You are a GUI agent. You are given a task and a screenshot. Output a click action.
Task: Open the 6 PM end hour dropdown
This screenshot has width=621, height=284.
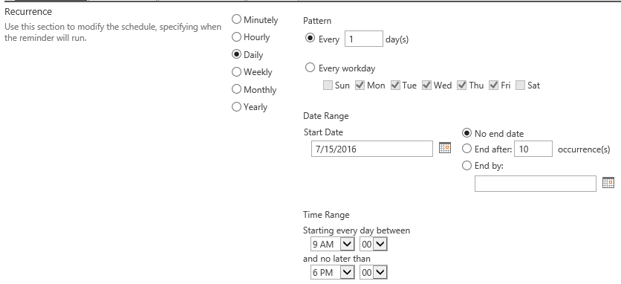[x=332, y=273]
